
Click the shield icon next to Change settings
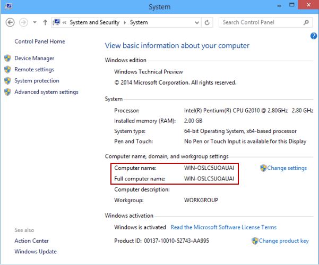pos(263,168)
